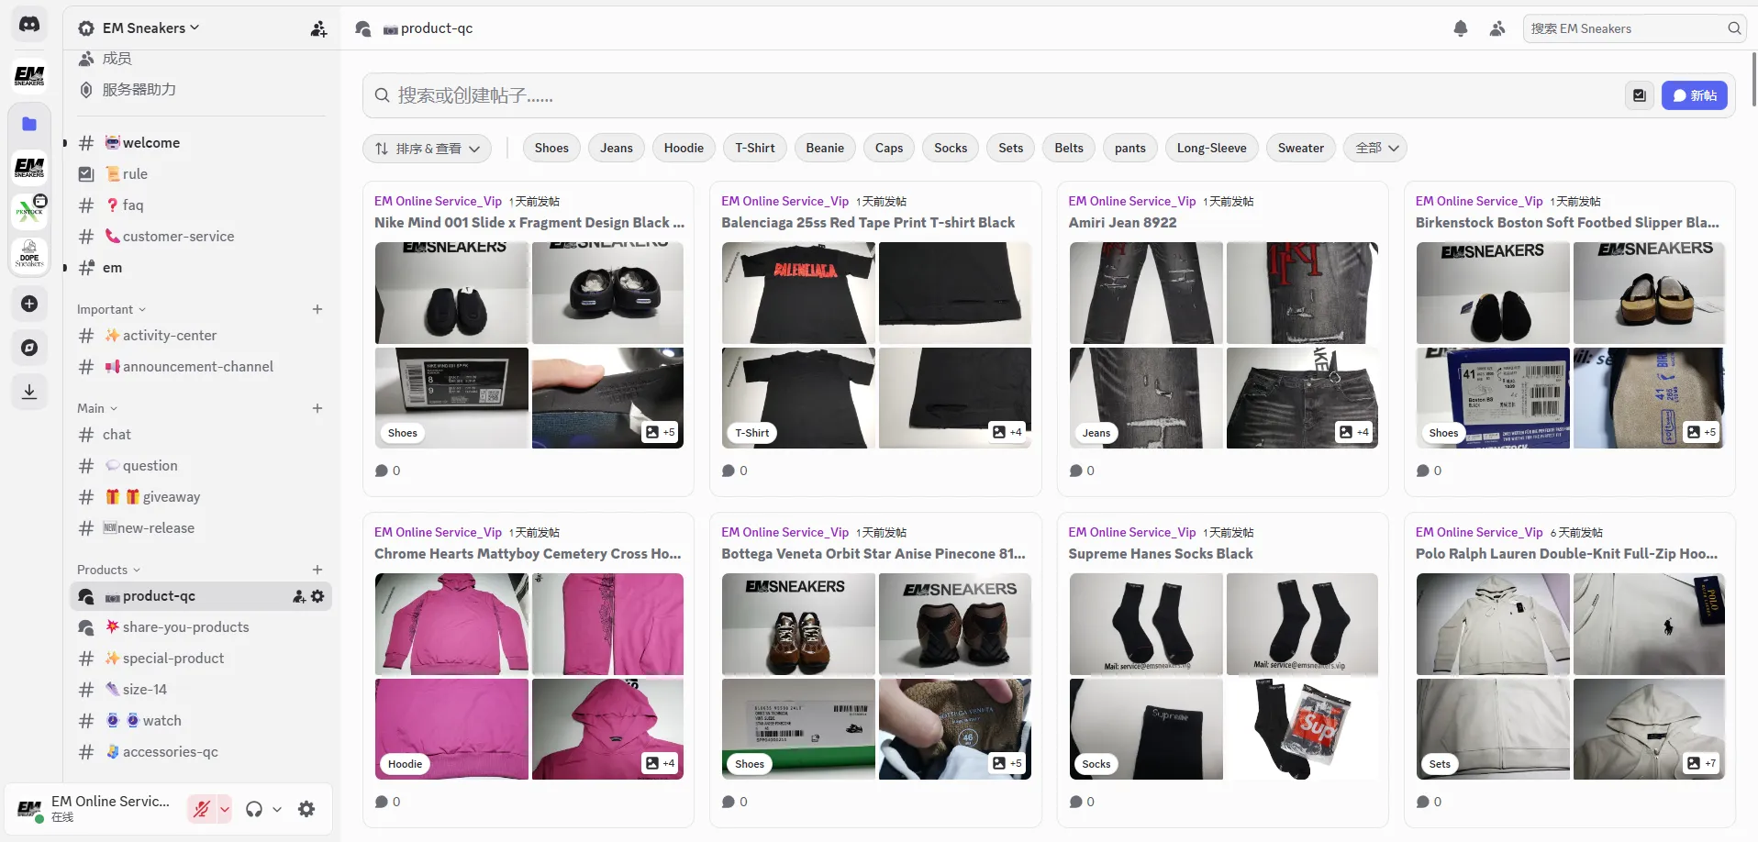Open the Discover servers compass icon

pos(29,348)
